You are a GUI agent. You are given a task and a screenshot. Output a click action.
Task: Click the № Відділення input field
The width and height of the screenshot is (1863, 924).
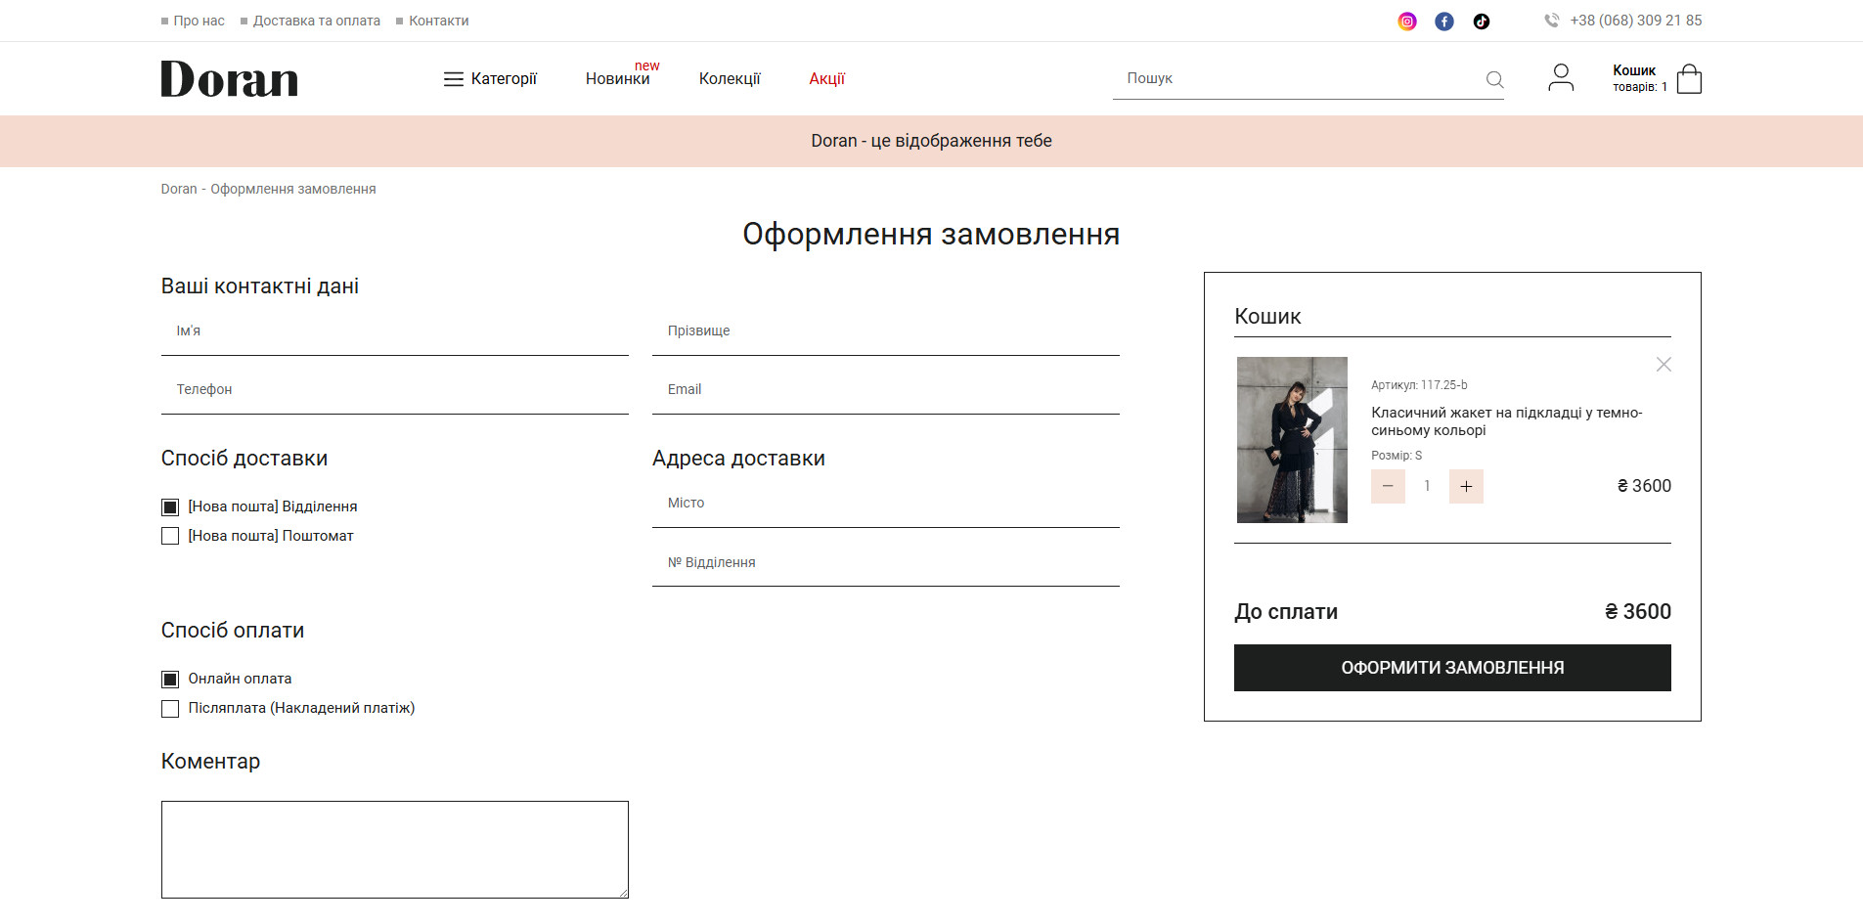(885, 563)
